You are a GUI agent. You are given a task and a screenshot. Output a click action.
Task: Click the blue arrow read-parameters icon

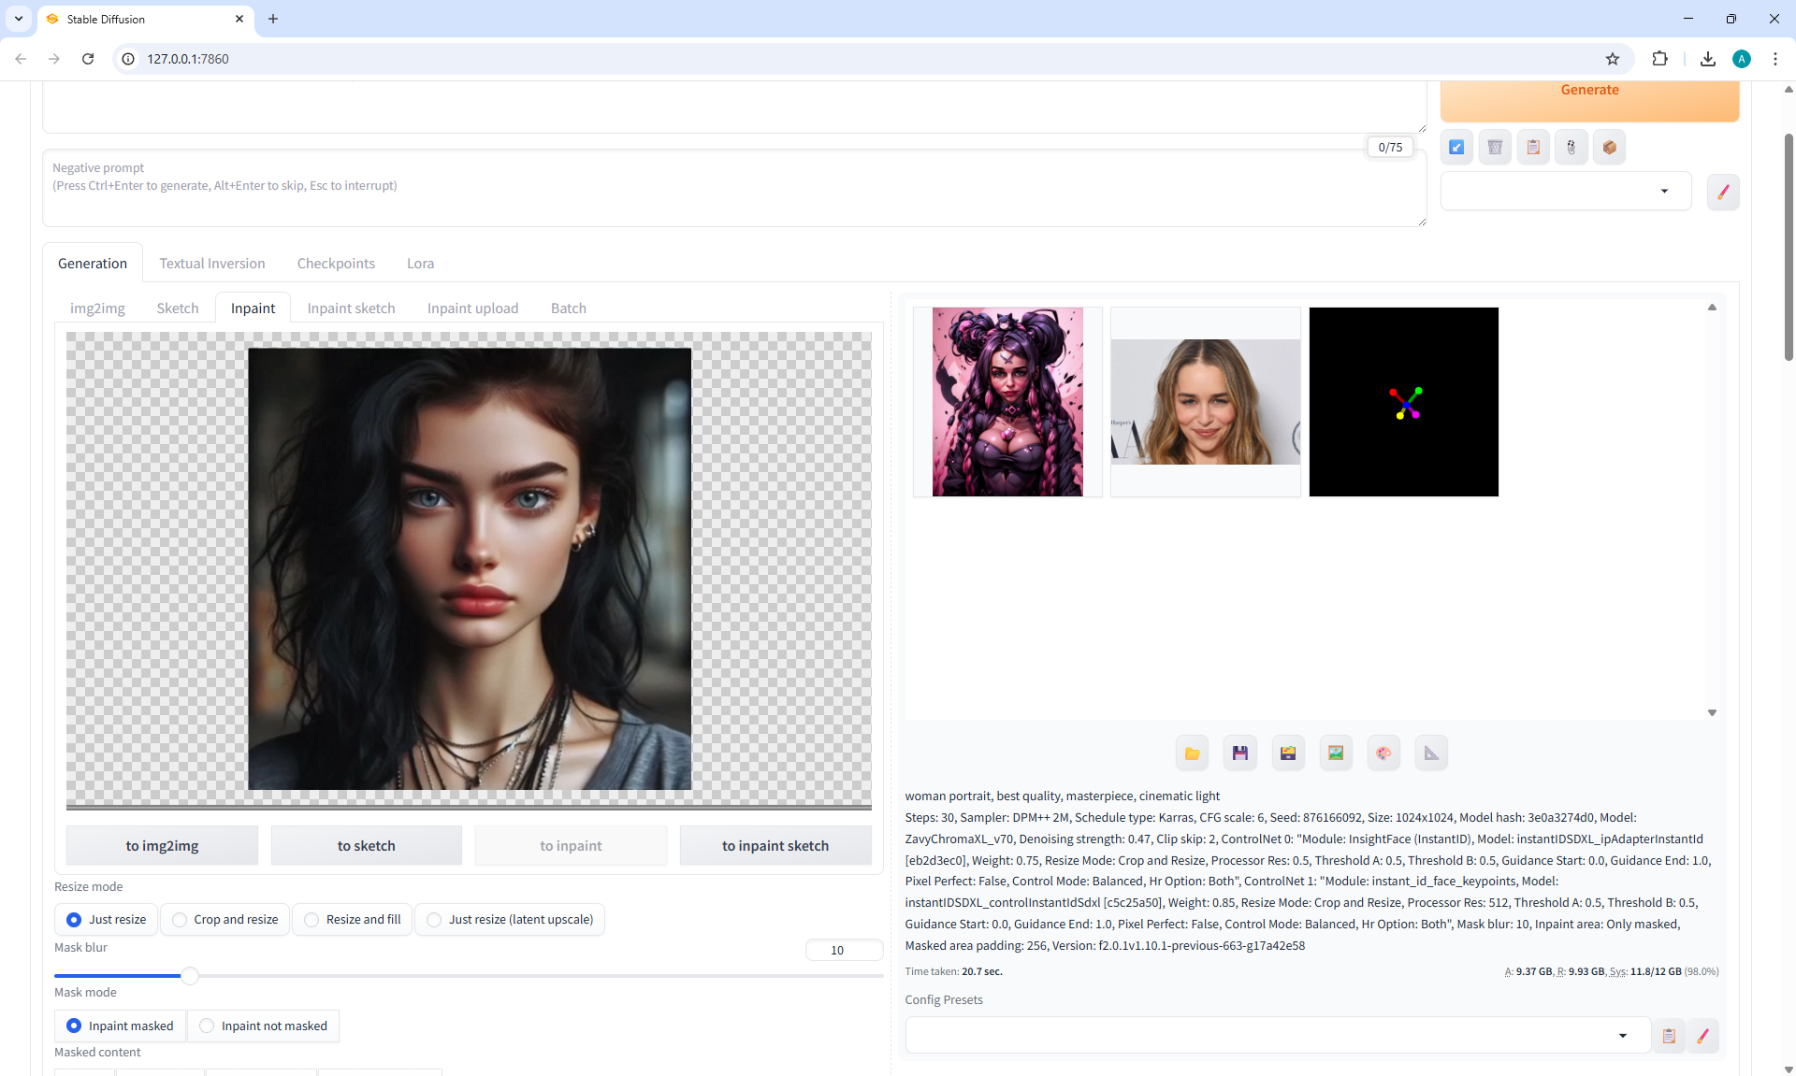(x=1456, y=147)
